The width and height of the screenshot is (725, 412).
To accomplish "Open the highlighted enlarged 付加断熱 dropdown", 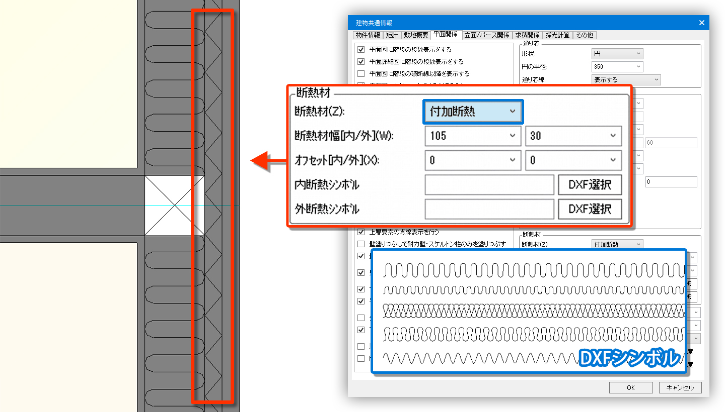I will (x=473, y=112).
